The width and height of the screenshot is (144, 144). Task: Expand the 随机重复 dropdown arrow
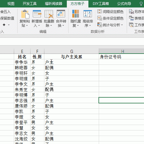tap(78, 26)
